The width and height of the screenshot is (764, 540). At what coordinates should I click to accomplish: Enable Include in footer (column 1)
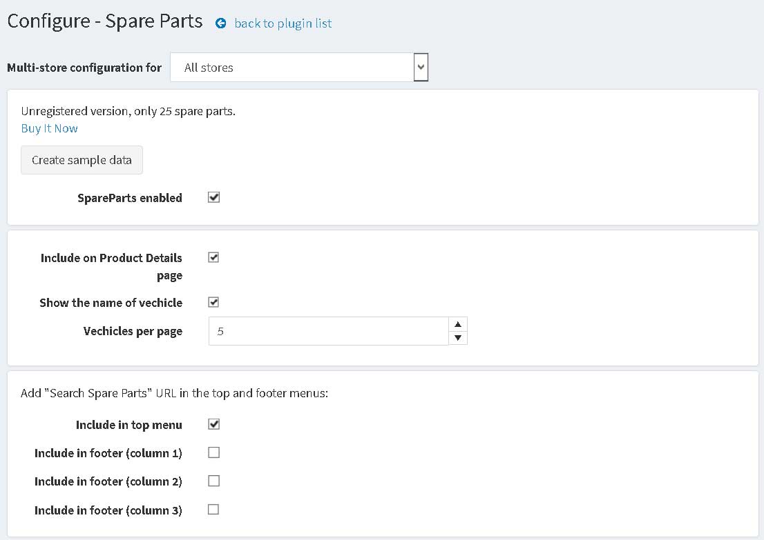coord(214,452)
